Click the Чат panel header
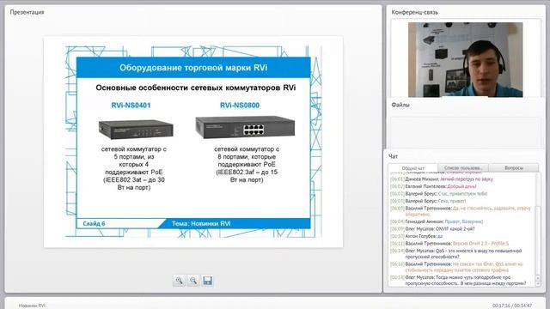 393,156
